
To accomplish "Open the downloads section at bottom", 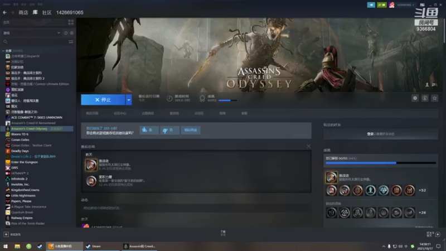I will pyautogui.click(x=223, y=233).
